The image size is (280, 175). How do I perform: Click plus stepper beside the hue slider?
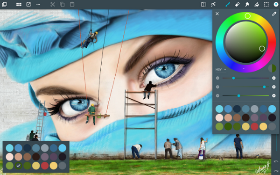[x=274, y=78]
